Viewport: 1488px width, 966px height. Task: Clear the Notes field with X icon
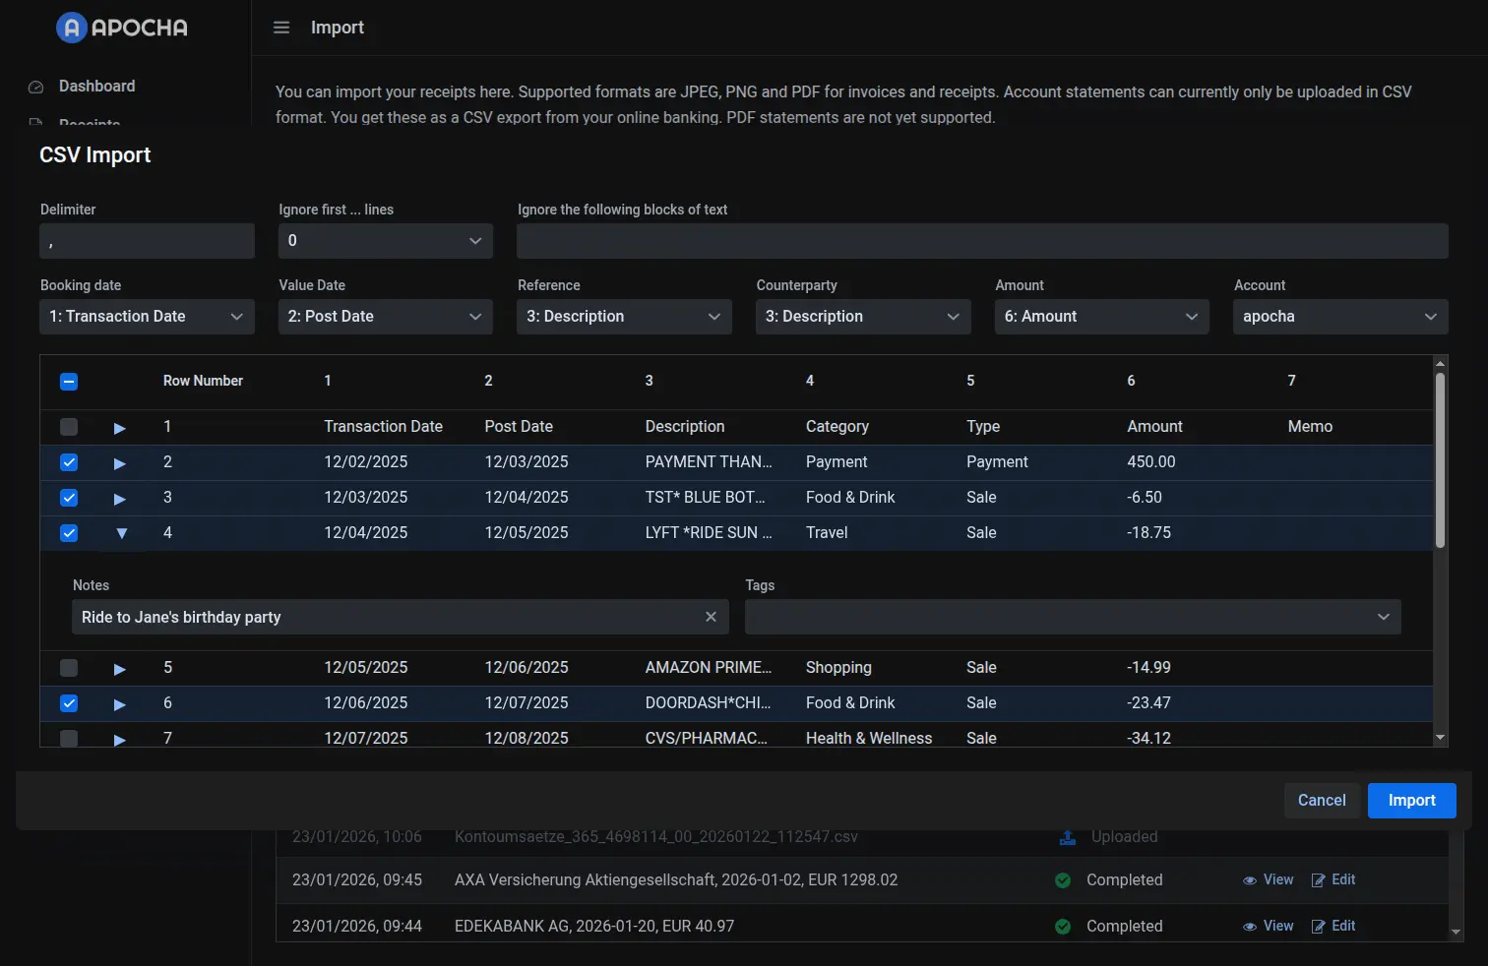[x=711, y=617]
